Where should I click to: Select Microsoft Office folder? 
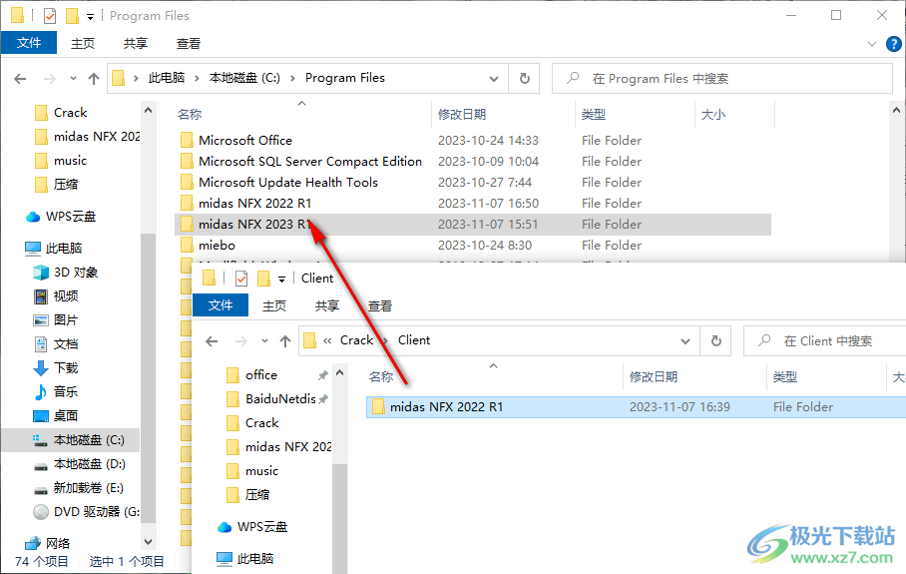point(472,141)
